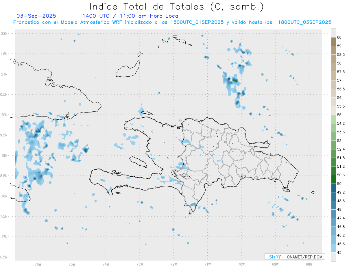Click the "21N" latitude label
This screenshot has height=268, width=347.
click(x=4, y=74)
